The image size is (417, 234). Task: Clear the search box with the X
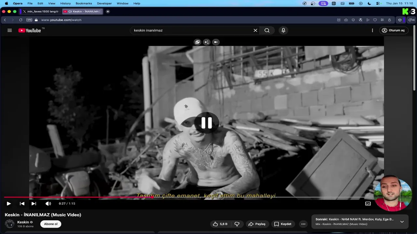pyautogui.click(x=255, y=30)
